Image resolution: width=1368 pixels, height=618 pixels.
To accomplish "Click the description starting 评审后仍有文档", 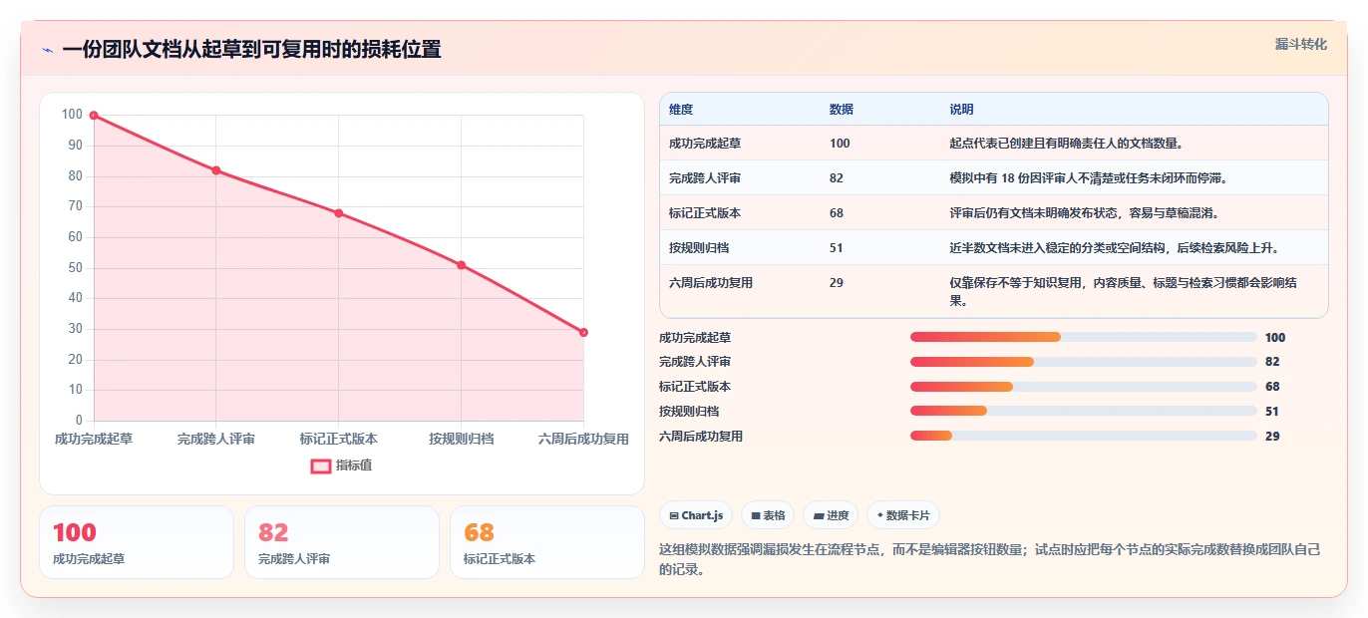I will click(x=1085, y=213).
